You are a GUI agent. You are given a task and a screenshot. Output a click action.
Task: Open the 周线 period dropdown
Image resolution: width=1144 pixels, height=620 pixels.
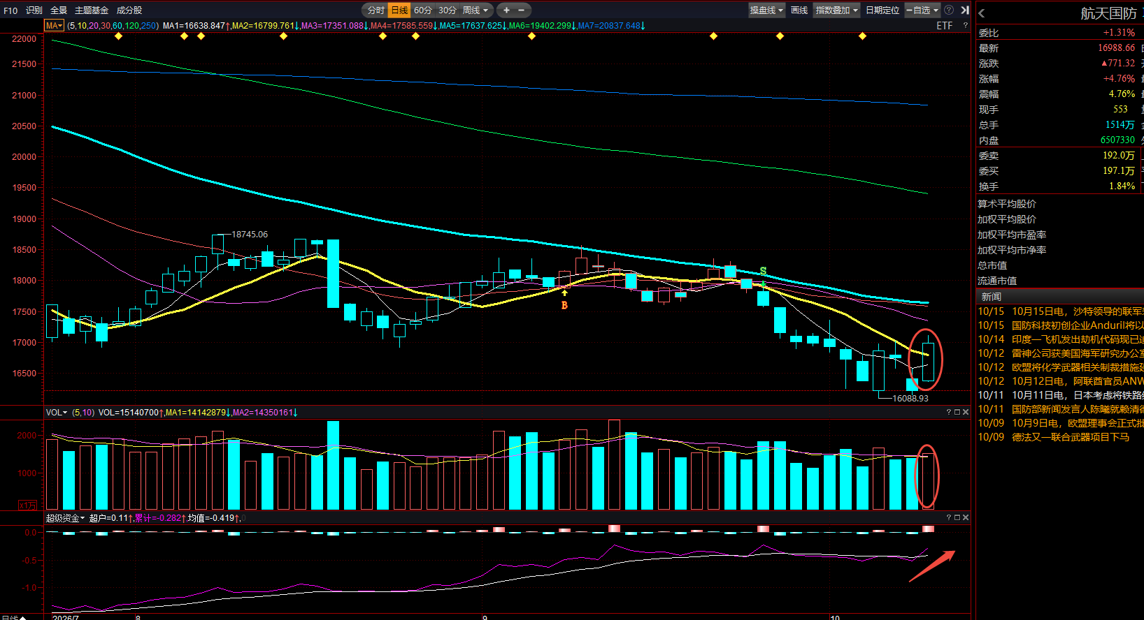coord(476,10)
